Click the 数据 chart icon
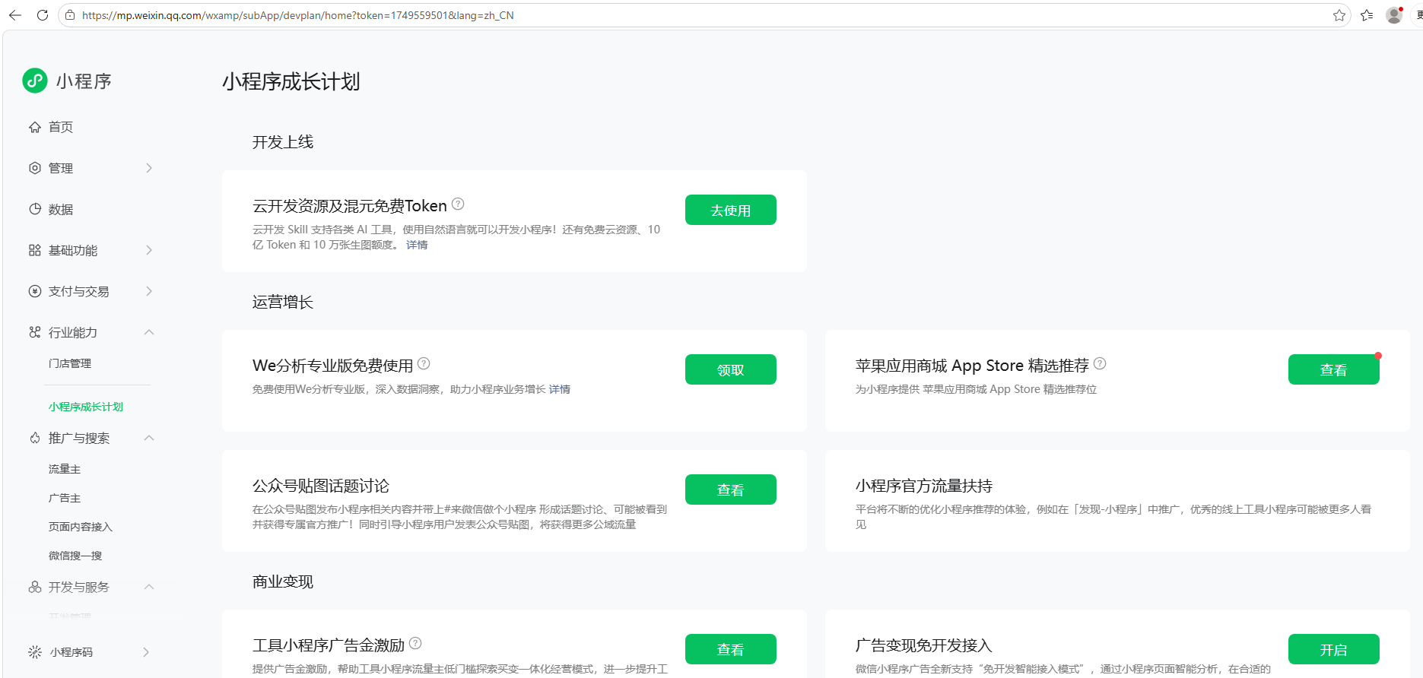The width and height of the screenshot is (1423, 678). click(x=35, y=209)
